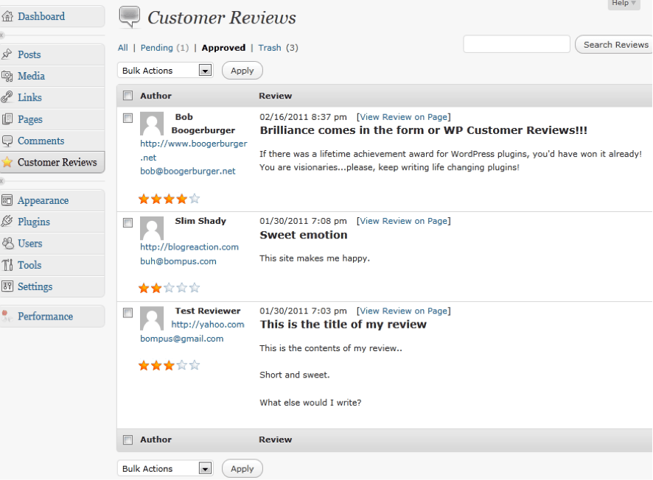Click the Posts pushpin icon
The height and width of the screenshot is (480, 653).
7,54
